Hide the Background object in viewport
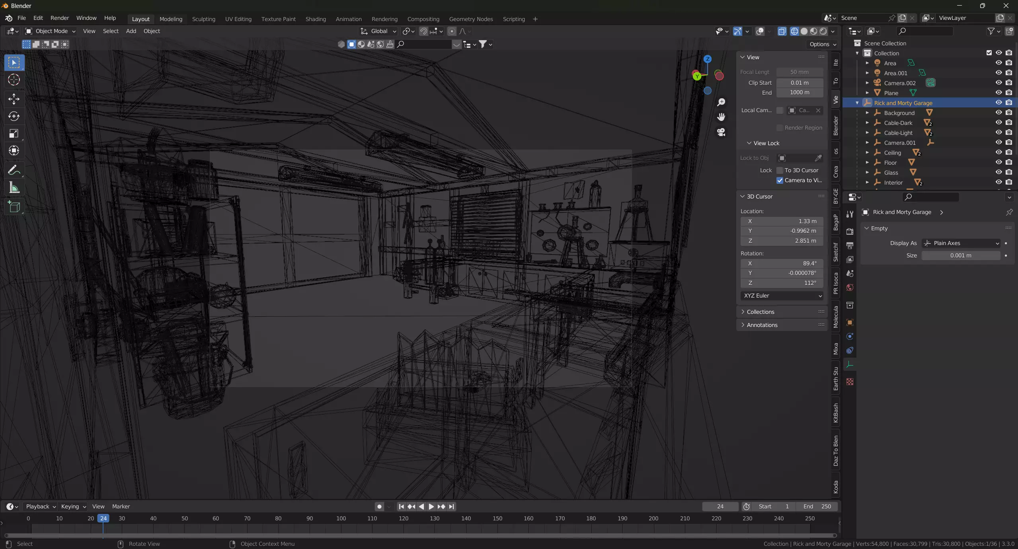 tap(998, 113)
